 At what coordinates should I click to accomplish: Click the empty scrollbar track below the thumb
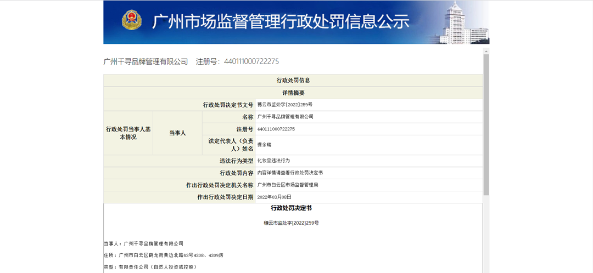[486, 234]
